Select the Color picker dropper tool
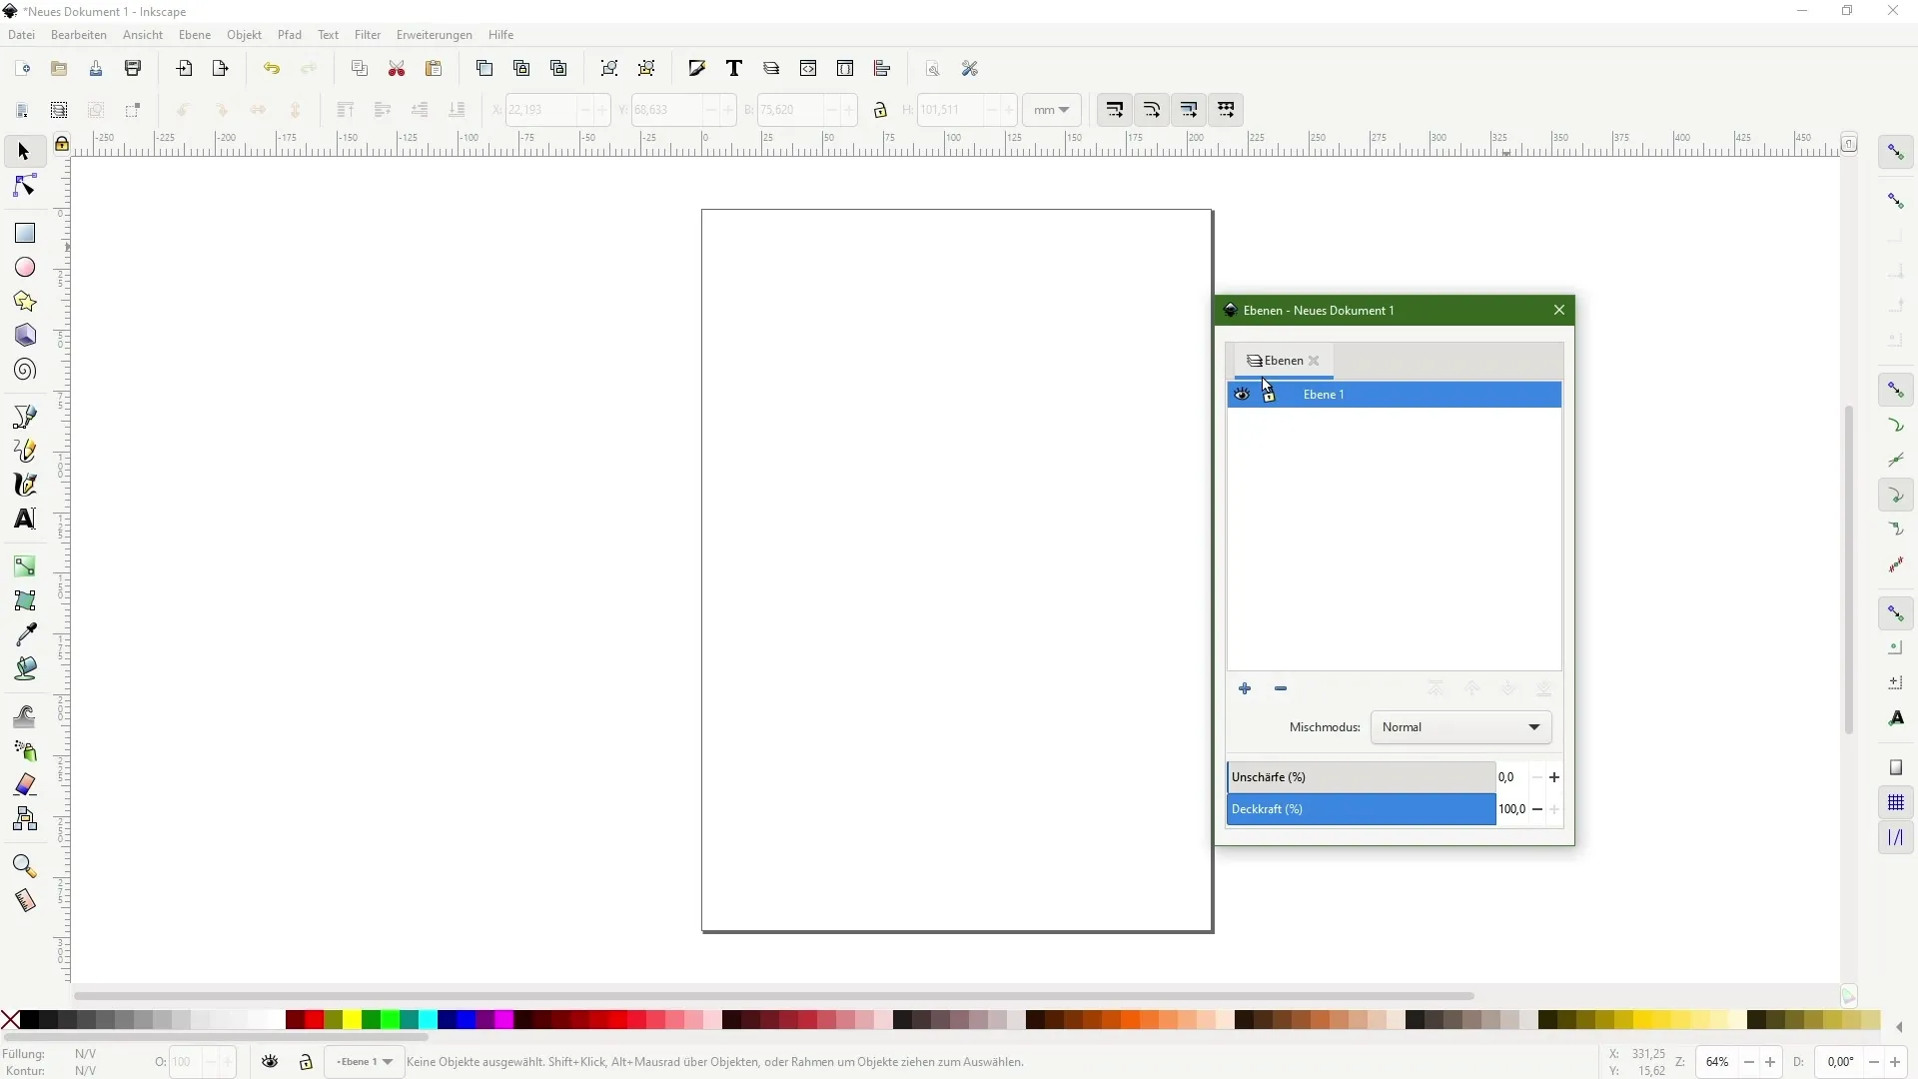The image size is (1918, 1079). point(25,634)
